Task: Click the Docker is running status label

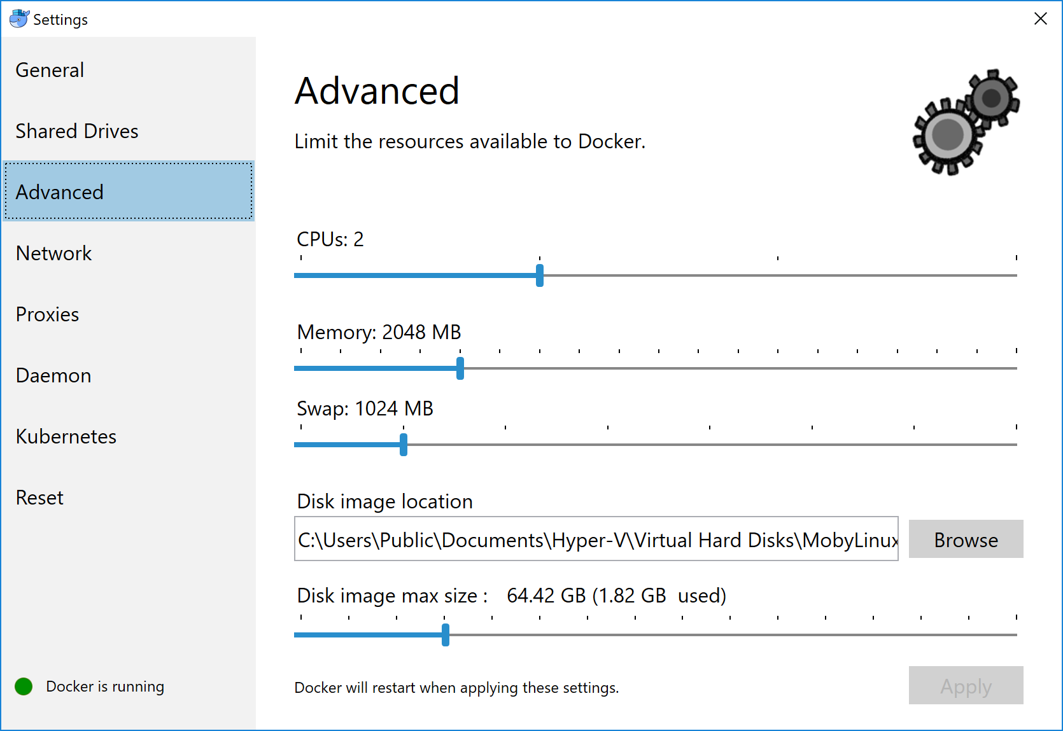Action: click(104, 686)
